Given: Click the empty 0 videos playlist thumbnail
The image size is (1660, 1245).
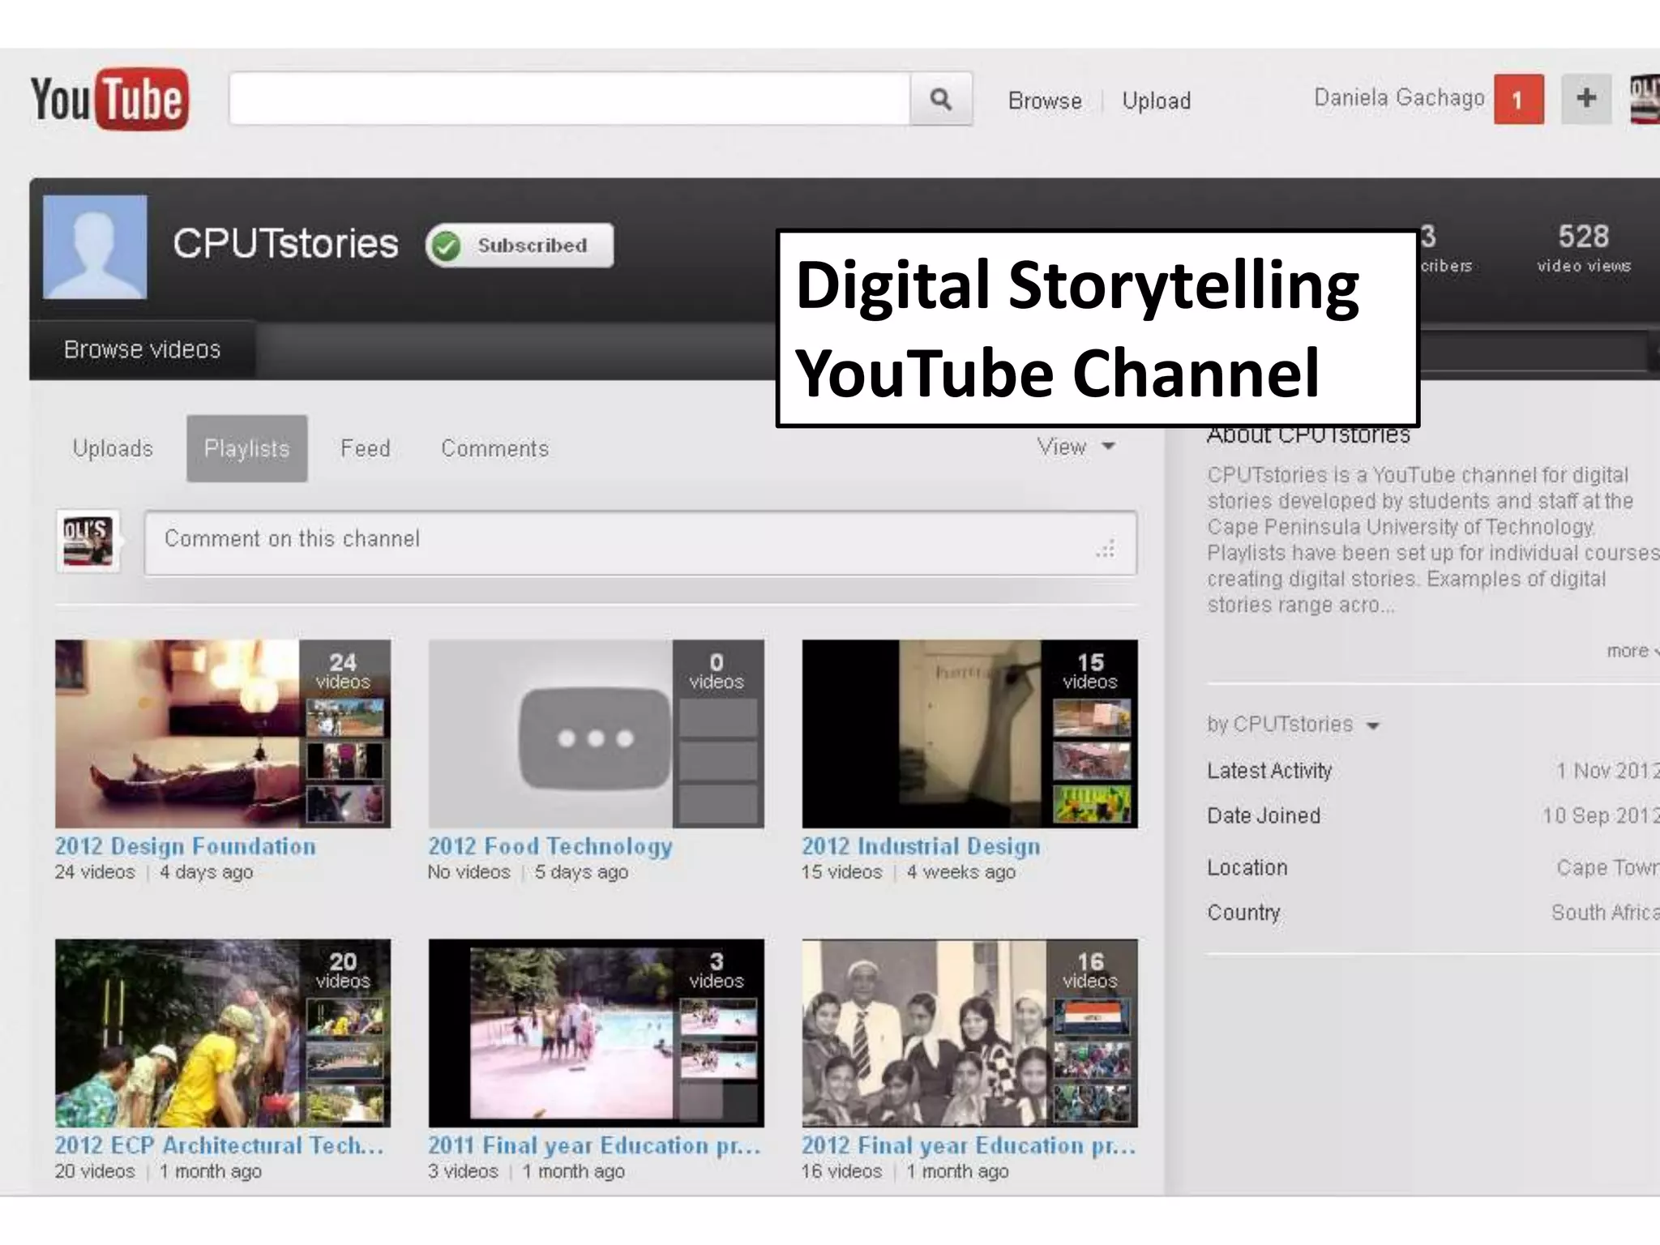Looking at the screenshot, I should pos(596,734).
